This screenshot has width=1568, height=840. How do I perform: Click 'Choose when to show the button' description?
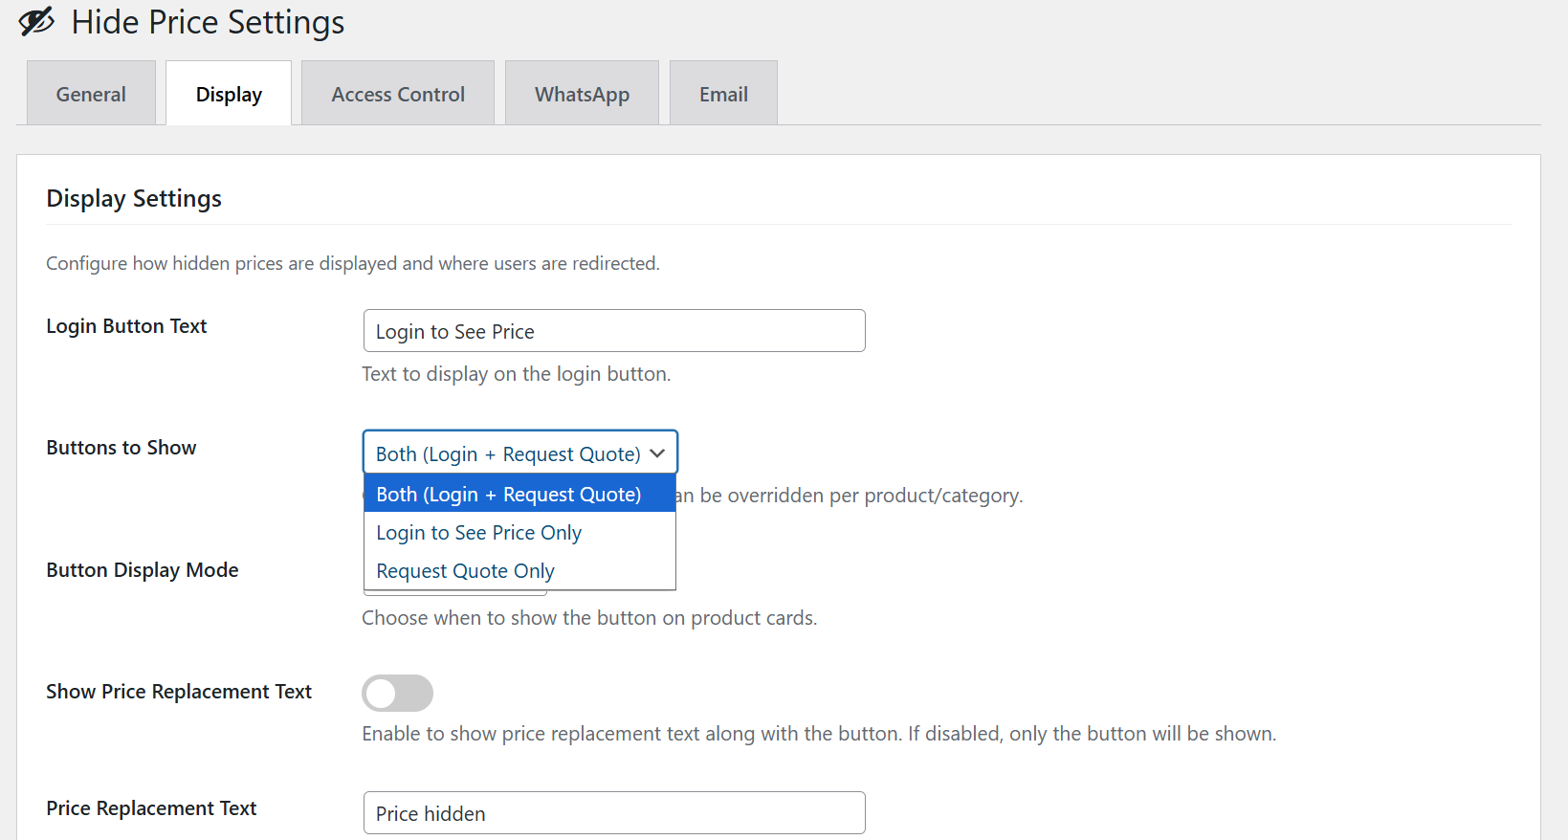[589, 618]
